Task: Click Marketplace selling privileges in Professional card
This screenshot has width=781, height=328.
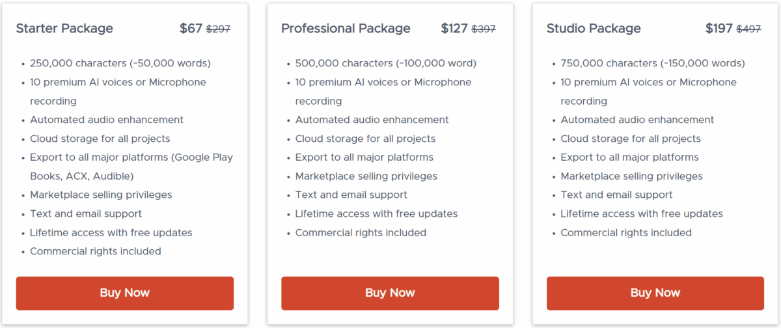Action: (x=366, y=176)
